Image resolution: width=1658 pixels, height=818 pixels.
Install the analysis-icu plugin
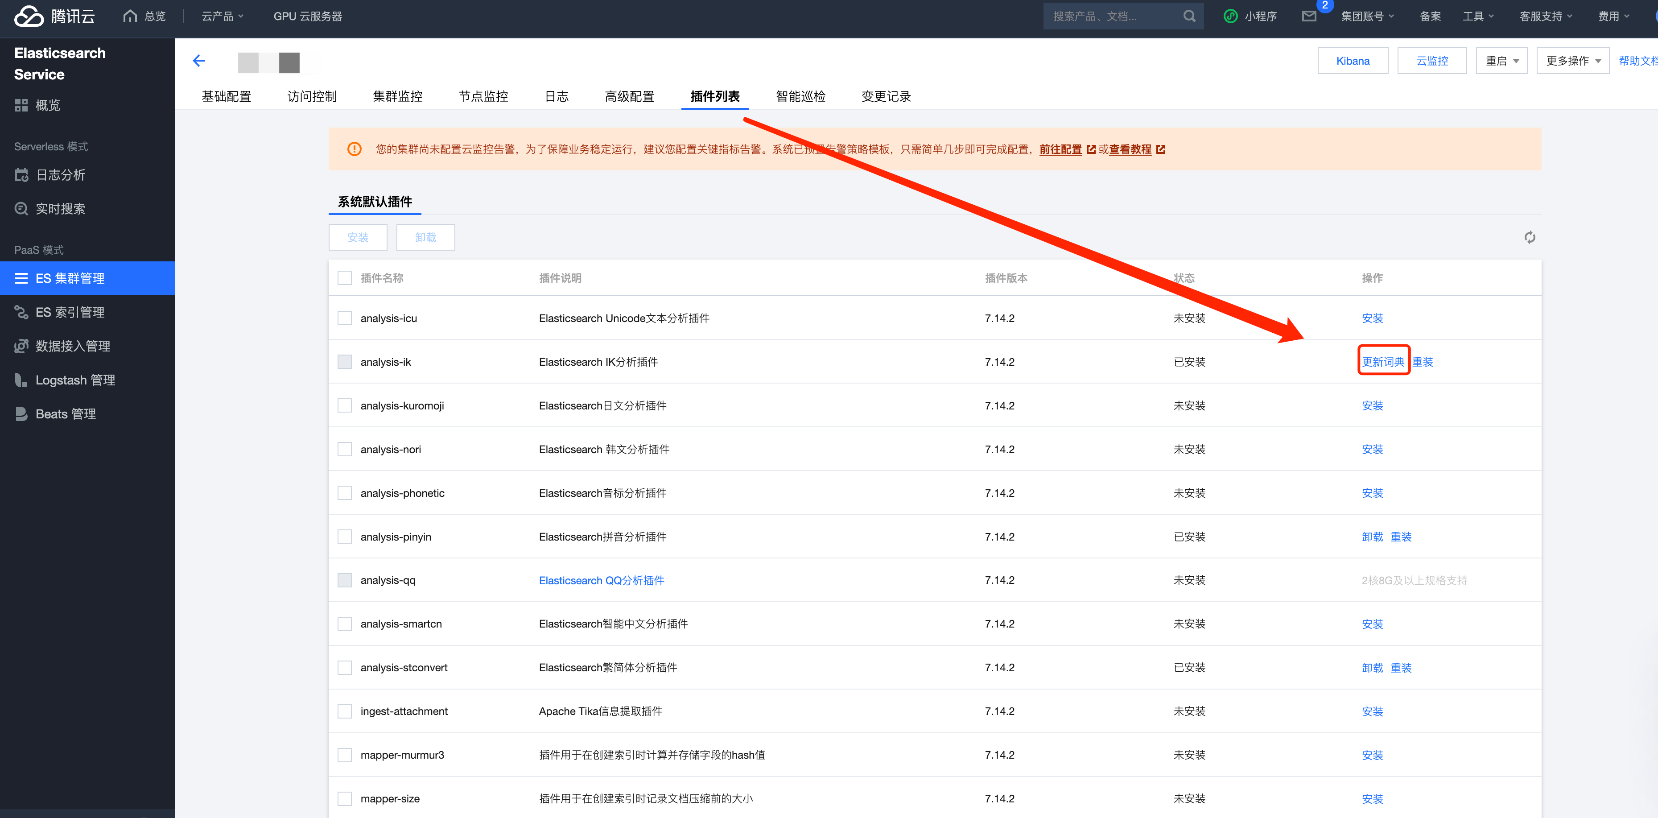[1372, 318]
